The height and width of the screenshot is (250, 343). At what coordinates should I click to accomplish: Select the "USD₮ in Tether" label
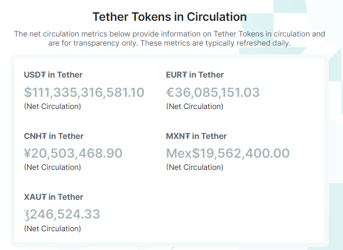pos(53,75)
